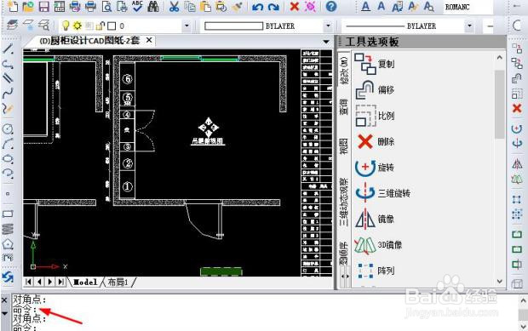Select the Line draw tool
This screenshot has width=528, height=331.
pos(8,49)
